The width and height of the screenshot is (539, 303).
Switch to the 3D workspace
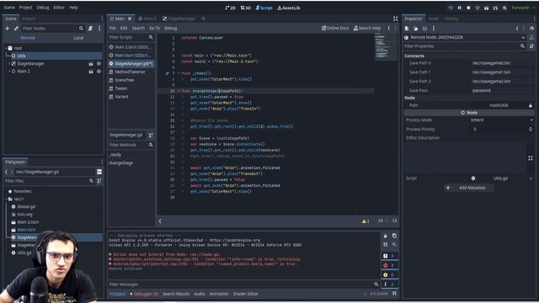click(x=245, y=8)
